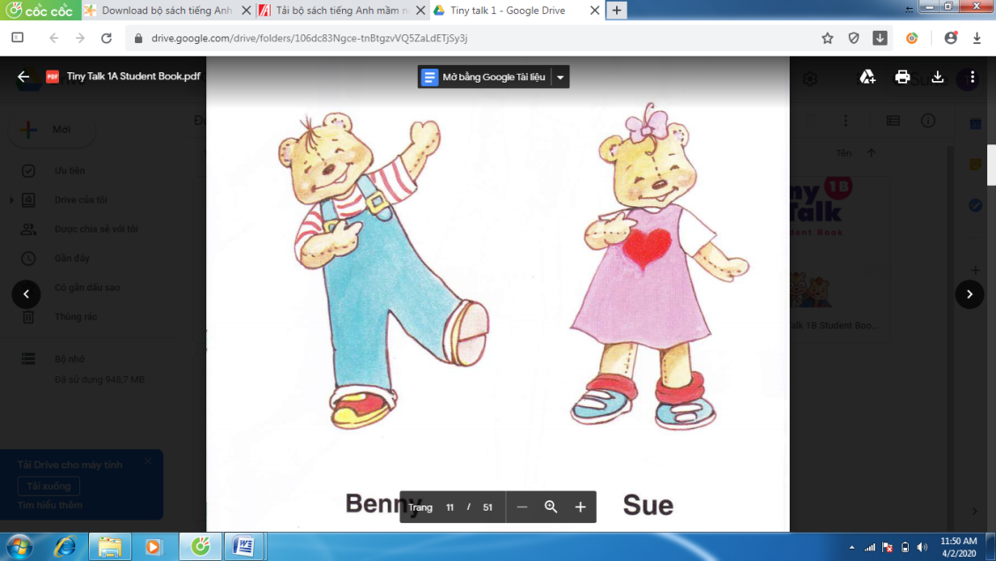
Task: Close the Tải bộ sách tiếng Anh mầm tab
Action: (x=420, y=11)
